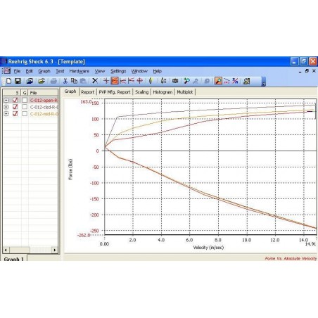Uncheck S box for C-012-clsd file
The height and width of the screenshot is (318, 318).
pos(15,107)
